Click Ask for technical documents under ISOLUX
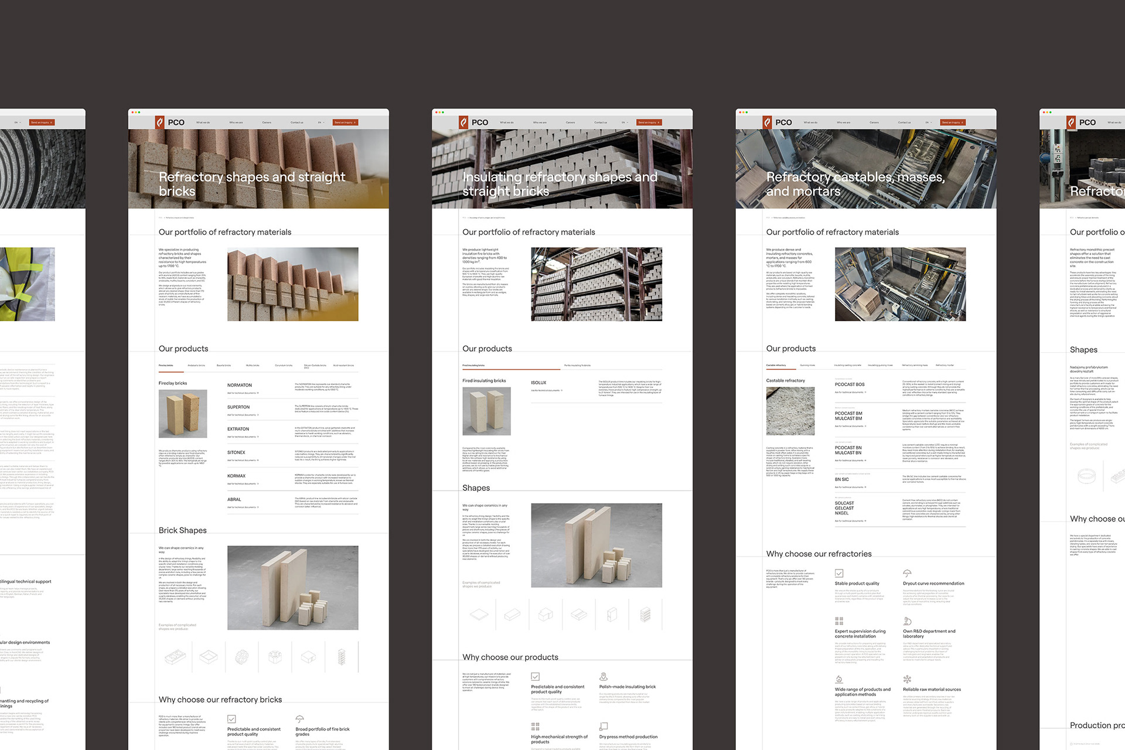The width and height of the screenshot is (1125, 750). click(x=546, y=390)
